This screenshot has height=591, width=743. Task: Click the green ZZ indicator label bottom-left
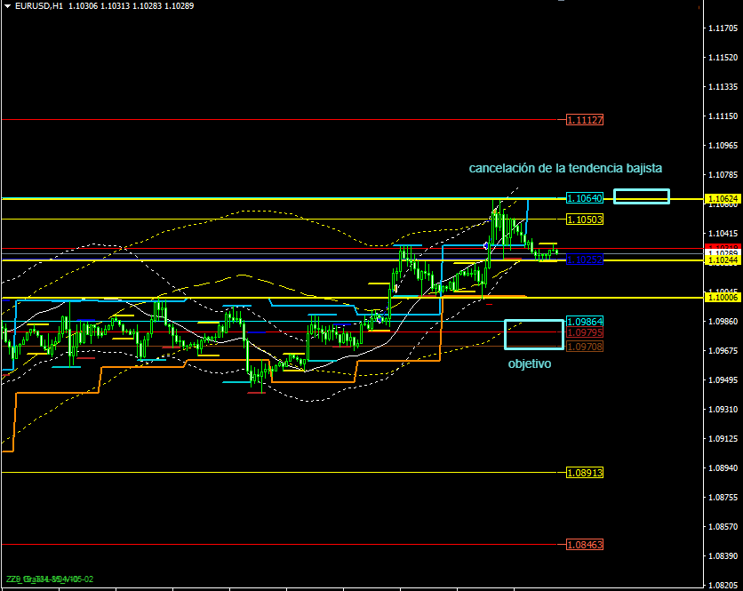tap(49, 579)
